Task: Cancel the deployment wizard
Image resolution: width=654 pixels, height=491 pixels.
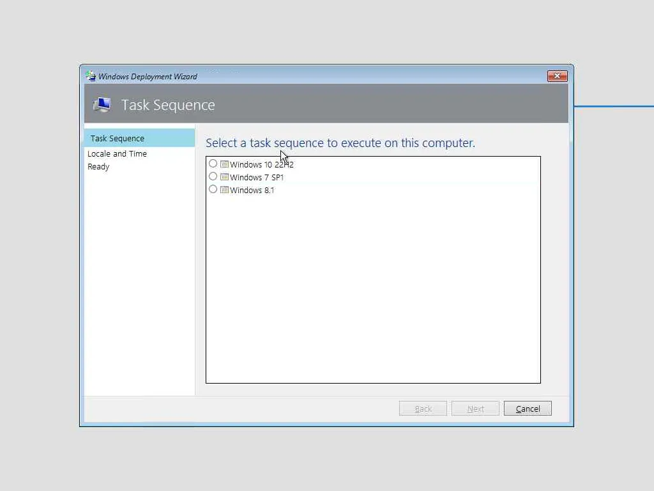Action: 528,409
